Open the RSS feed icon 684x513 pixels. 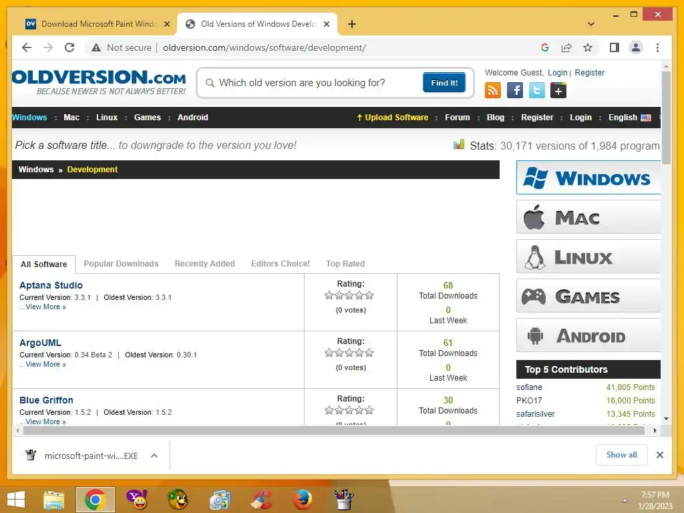[493, 91]
